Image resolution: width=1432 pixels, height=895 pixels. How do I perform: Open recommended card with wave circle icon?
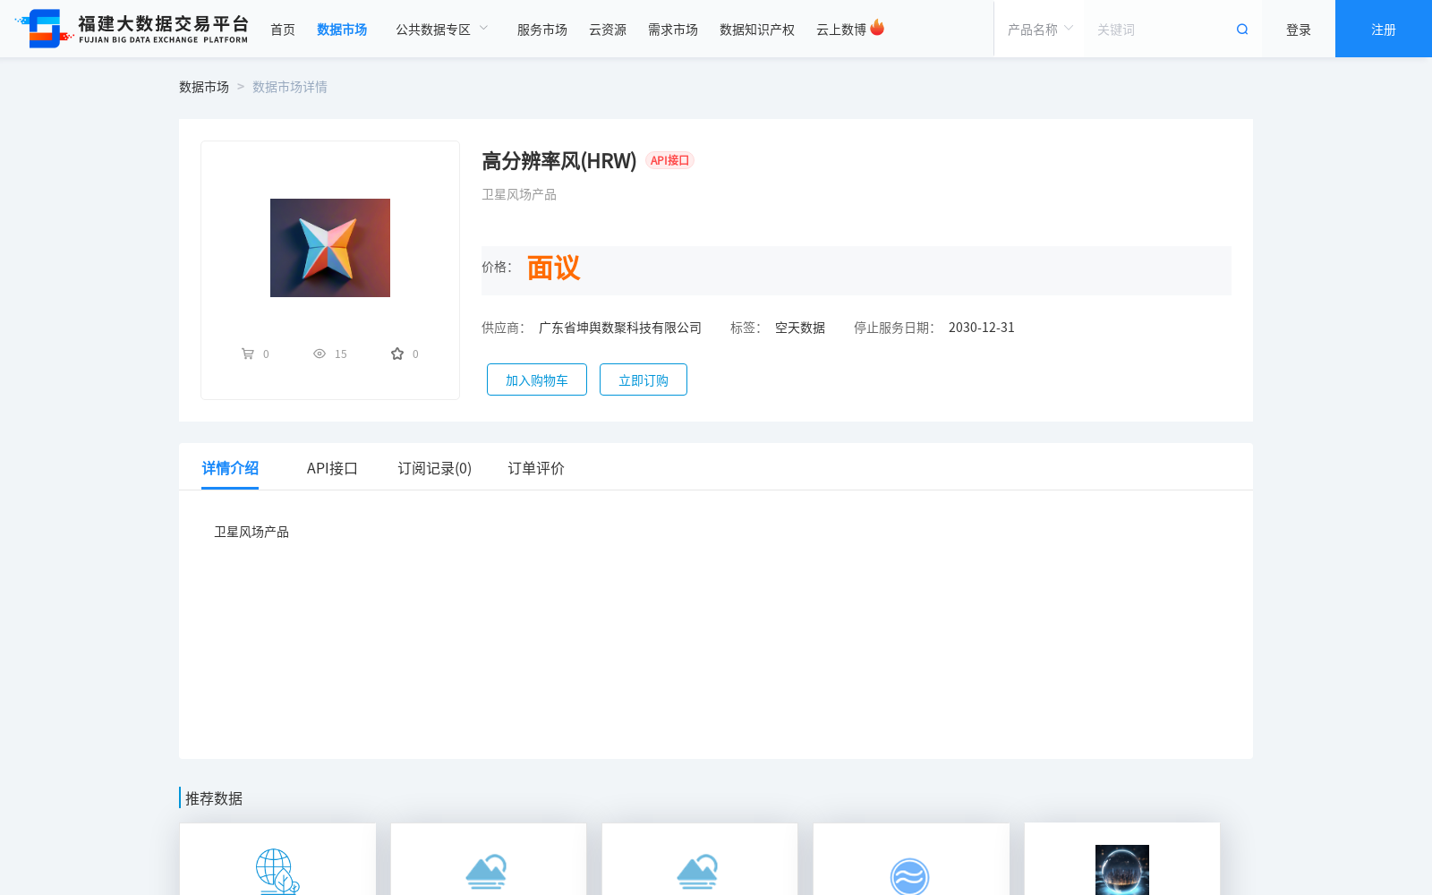[911, 859]
